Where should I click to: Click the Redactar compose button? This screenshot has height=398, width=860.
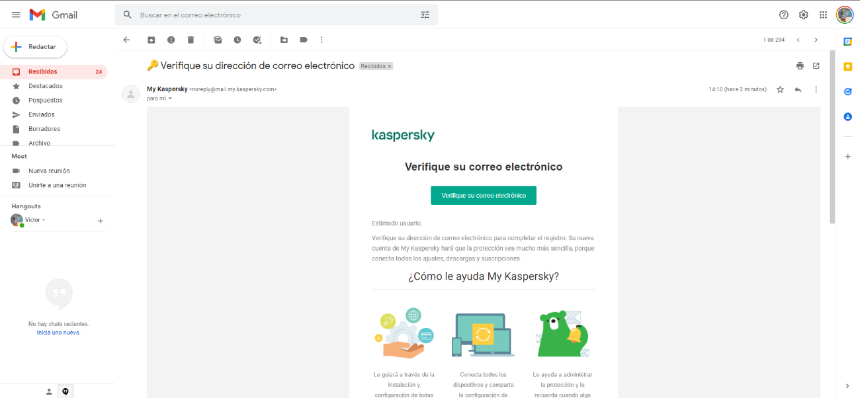[35, 47]
